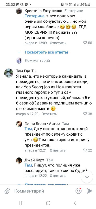Open Кристина Евтушенко's profile avatar
The height and width of the screenshot is (209, 96).
tap(19, 11)
